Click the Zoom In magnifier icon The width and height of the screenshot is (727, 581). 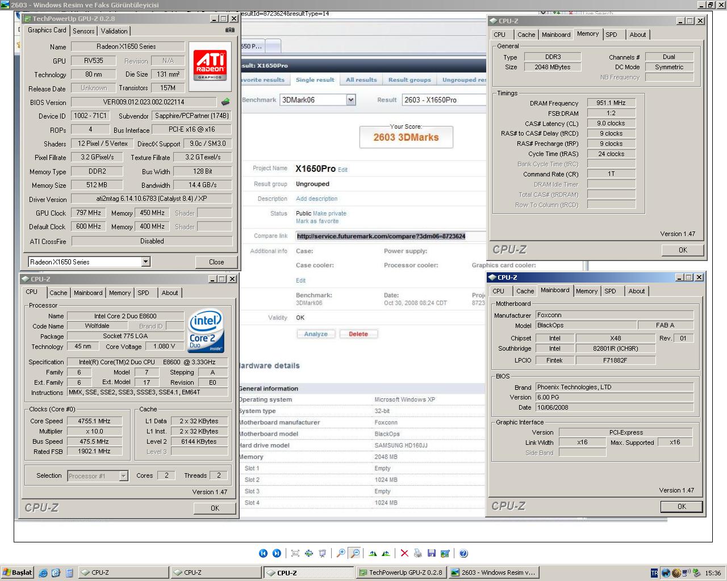point(341,553)
